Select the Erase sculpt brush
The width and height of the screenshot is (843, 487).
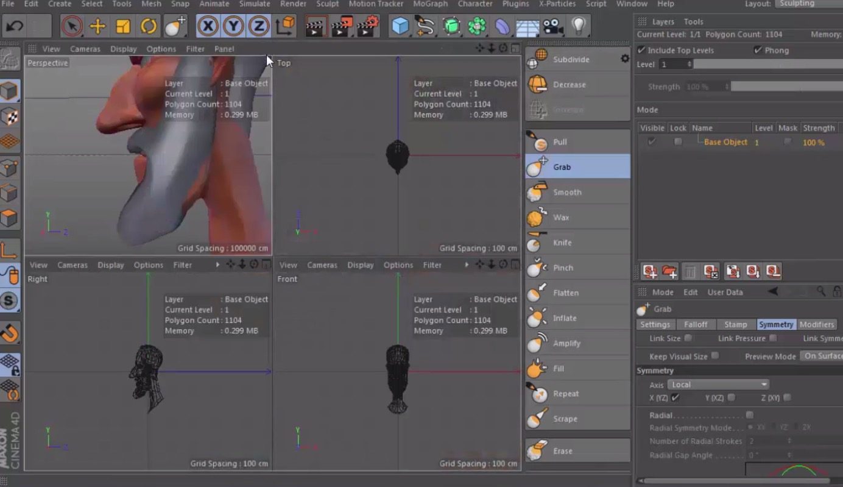coord(577,451)
